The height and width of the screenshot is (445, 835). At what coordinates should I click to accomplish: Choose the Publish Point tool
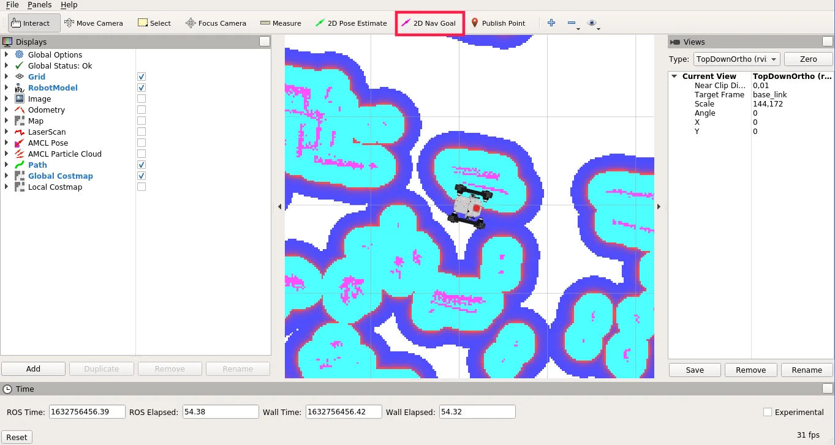497,23
